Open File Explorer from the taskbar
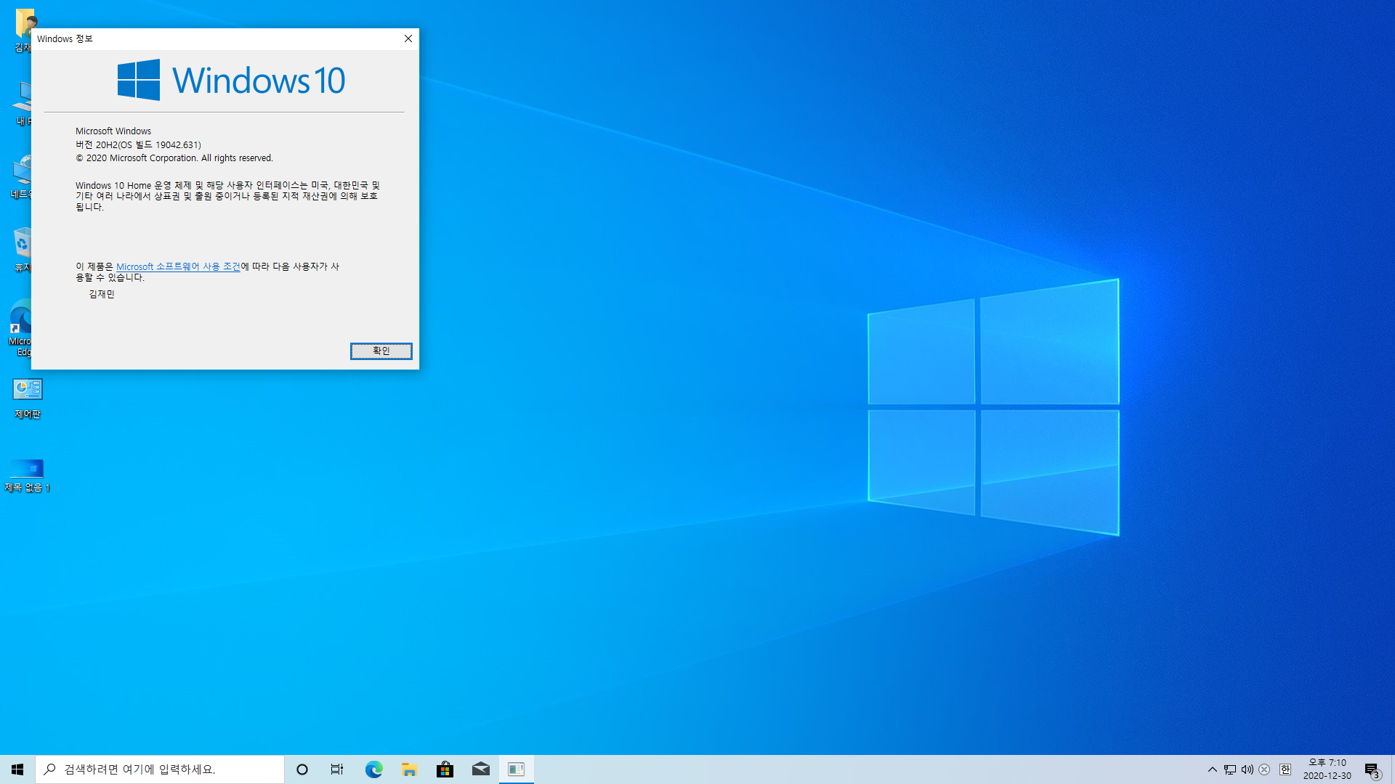This screenshot has width=1395, height=784. point(409,769)
